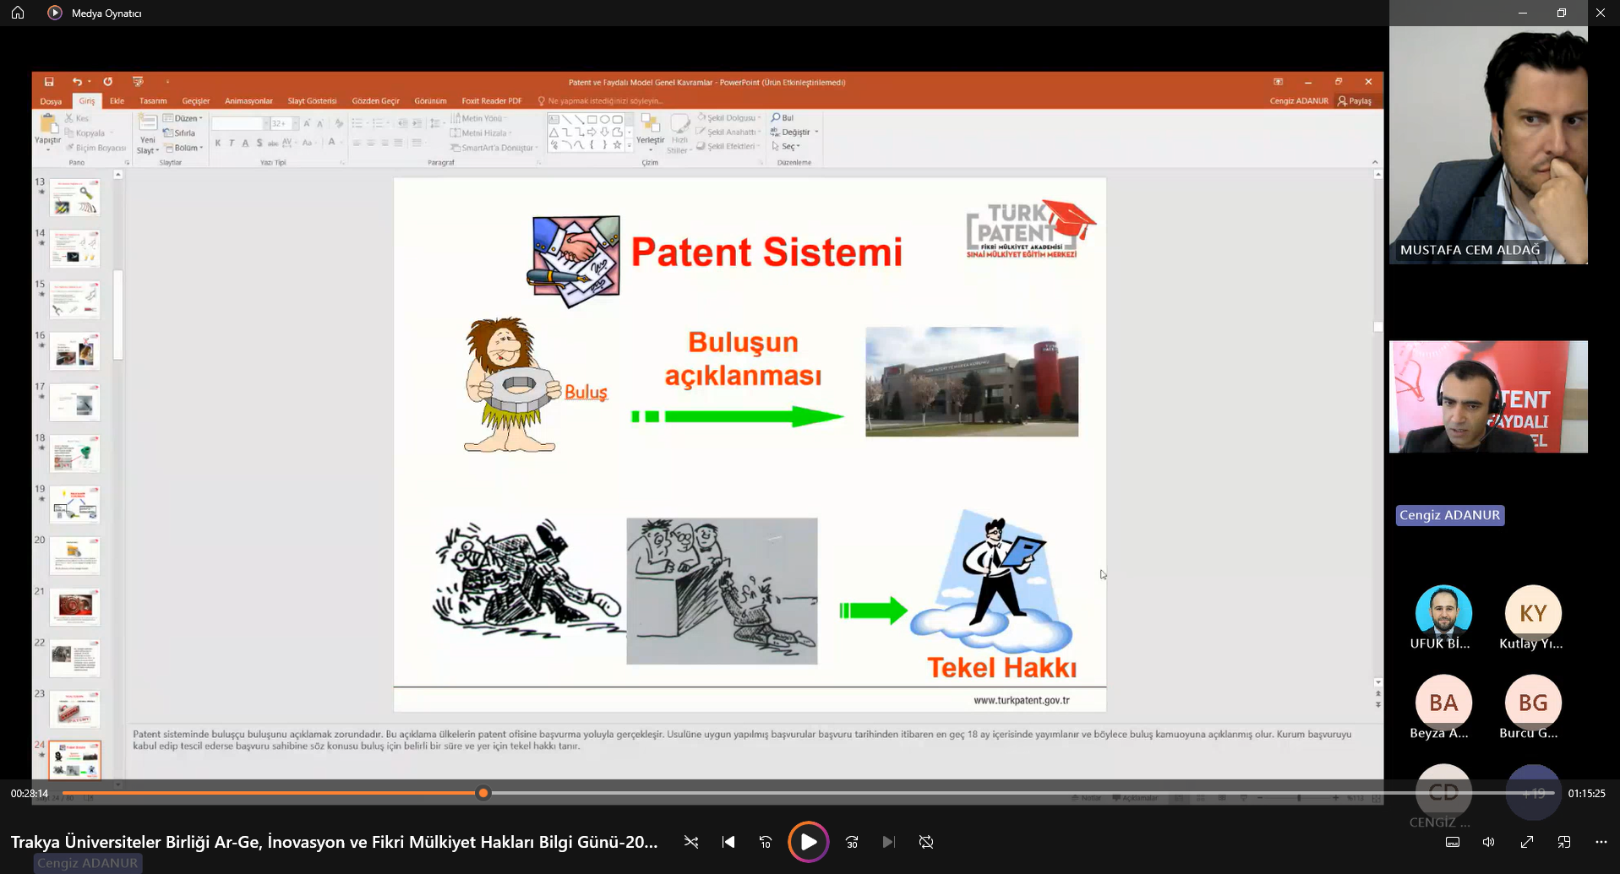The width and height of the screenshot is (1620, 874).
Task: Toggle repeat mode
Action: coord(926,842)
